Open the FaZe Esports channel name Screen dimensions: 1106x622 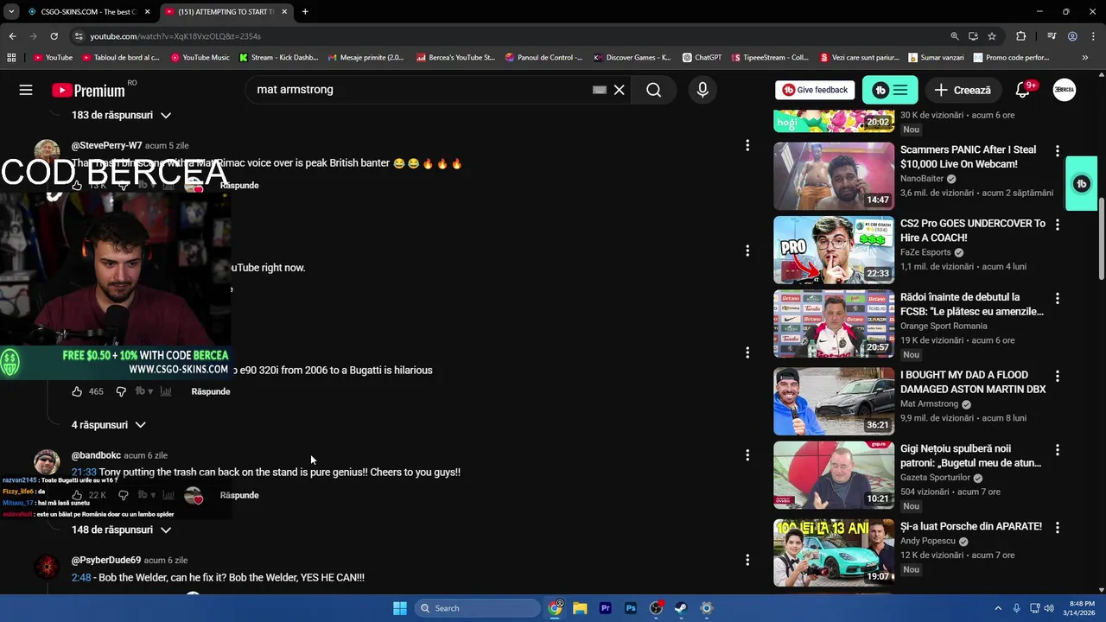(925, 252)
